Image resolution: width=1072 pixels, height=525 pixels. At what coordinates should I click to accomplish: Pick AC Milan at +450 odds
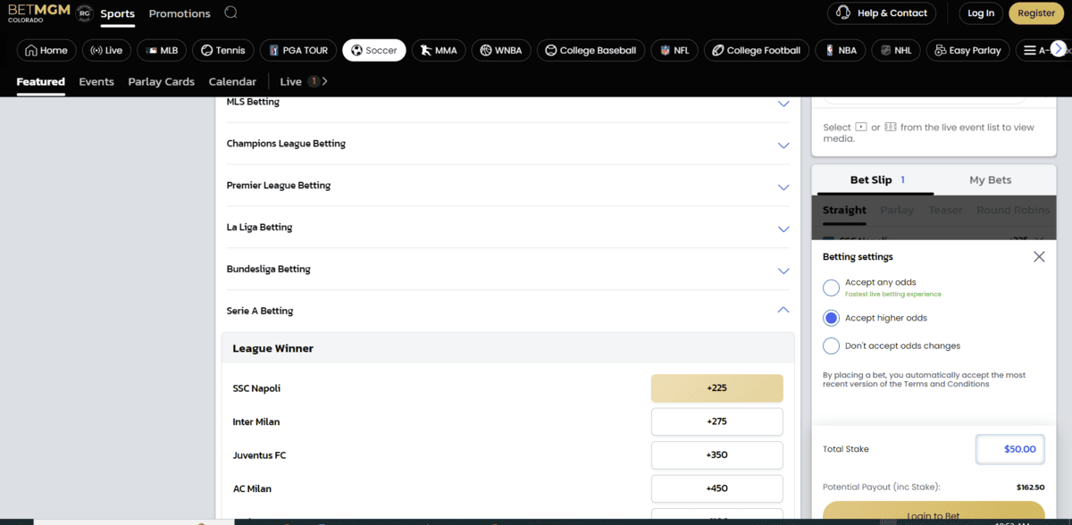click(716, 488)
